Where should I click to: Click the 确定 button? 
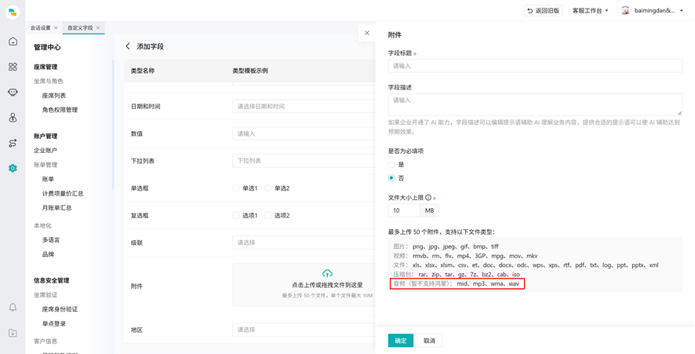click(x=401, y=341)
